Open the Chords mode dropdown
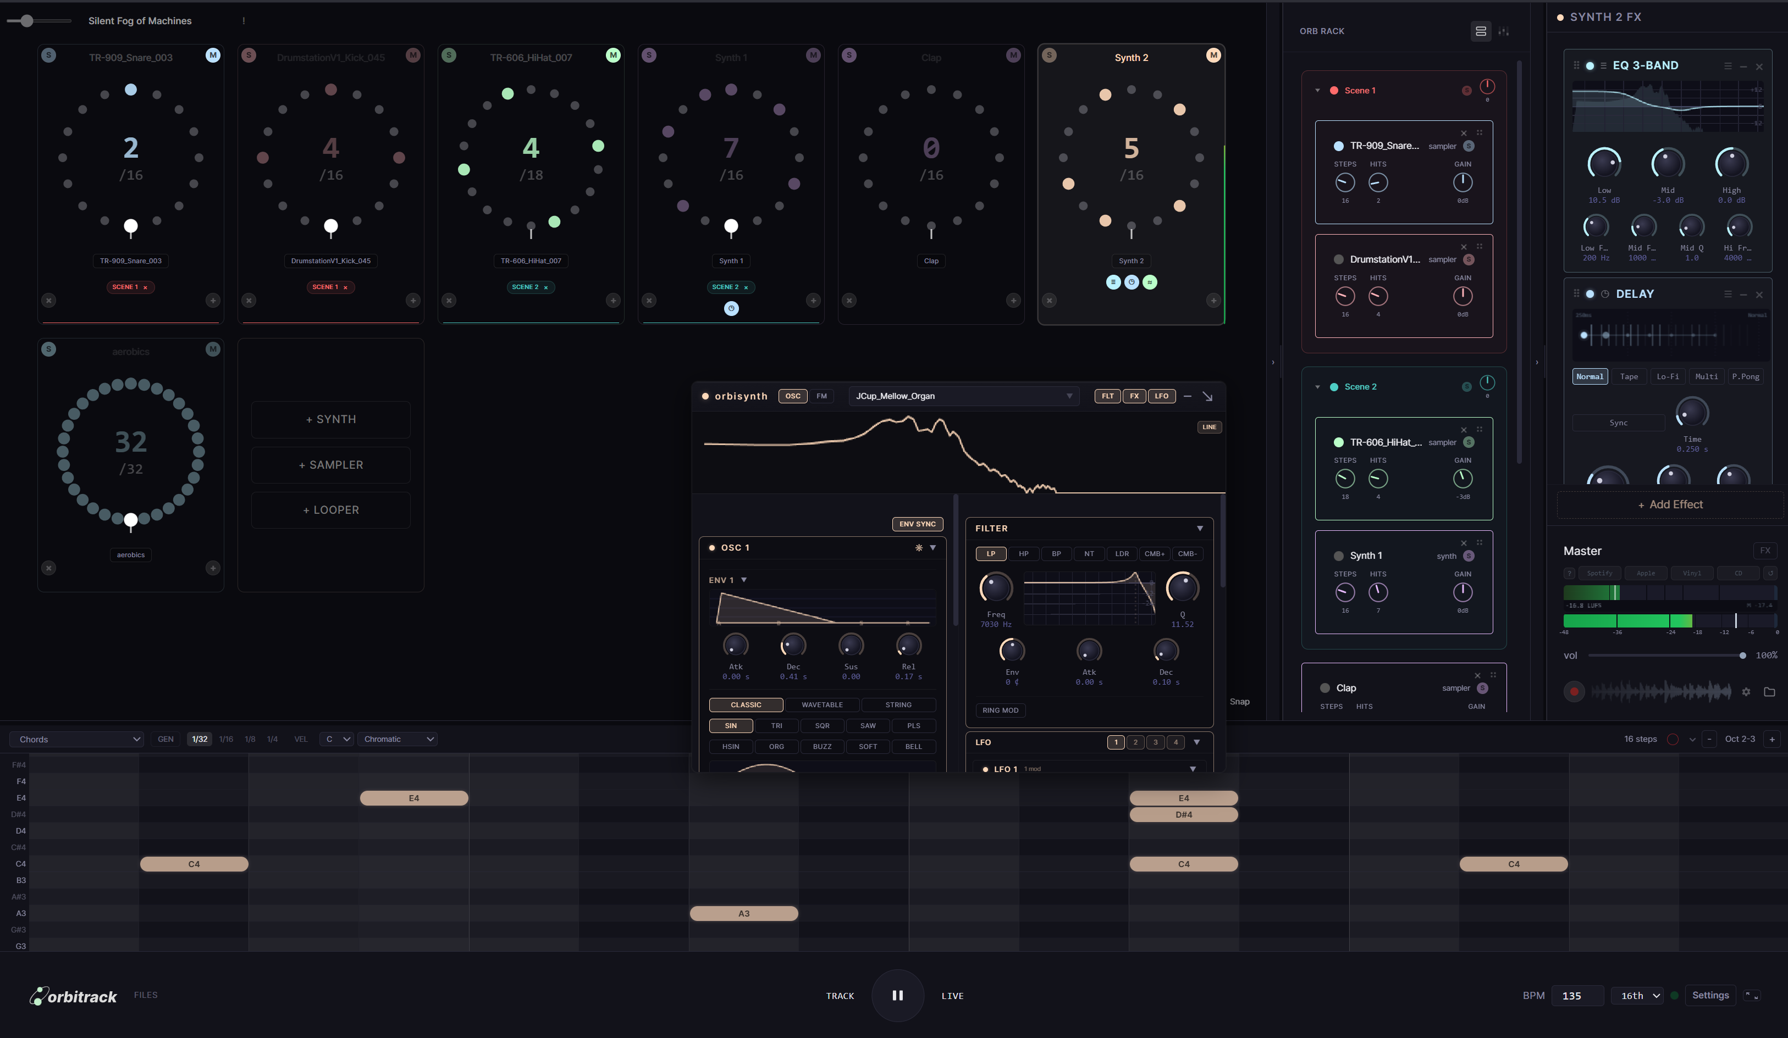This screenshot has height=1038, width=1788. 76,739
